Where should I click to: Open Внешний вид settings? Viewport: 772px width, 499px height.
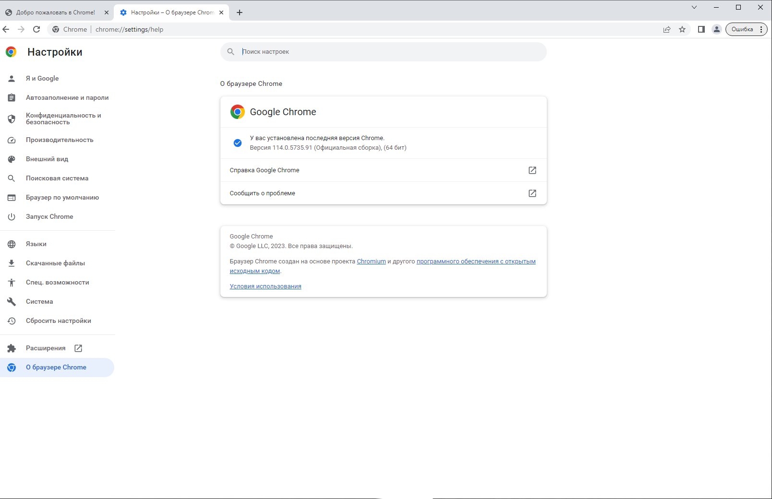(x=57, y=159)
